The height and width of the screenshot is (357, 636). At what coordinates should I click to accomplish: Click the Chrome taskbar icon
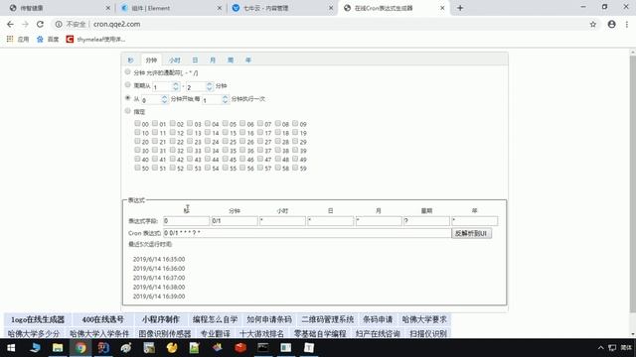pos(80,348)
